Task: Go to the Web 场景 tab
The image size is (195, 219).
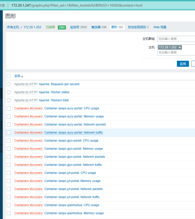Action: 160,27
